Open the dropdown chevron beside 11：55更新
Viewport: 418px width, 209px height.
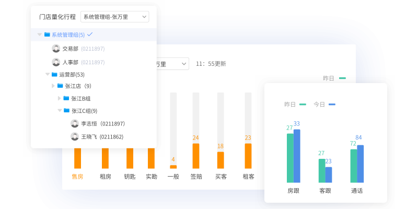184,64
